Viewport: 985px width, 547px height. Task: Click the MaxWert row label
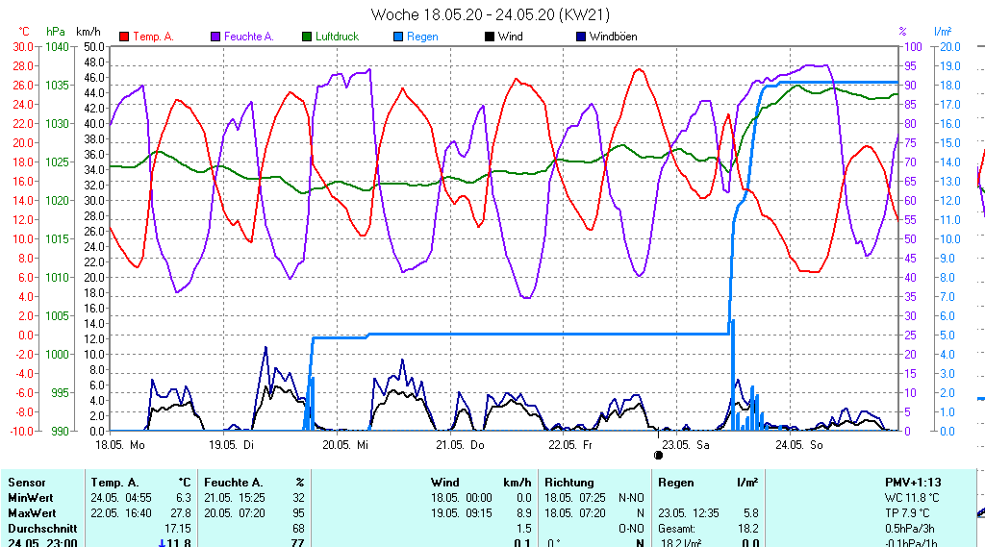(33, 513)
